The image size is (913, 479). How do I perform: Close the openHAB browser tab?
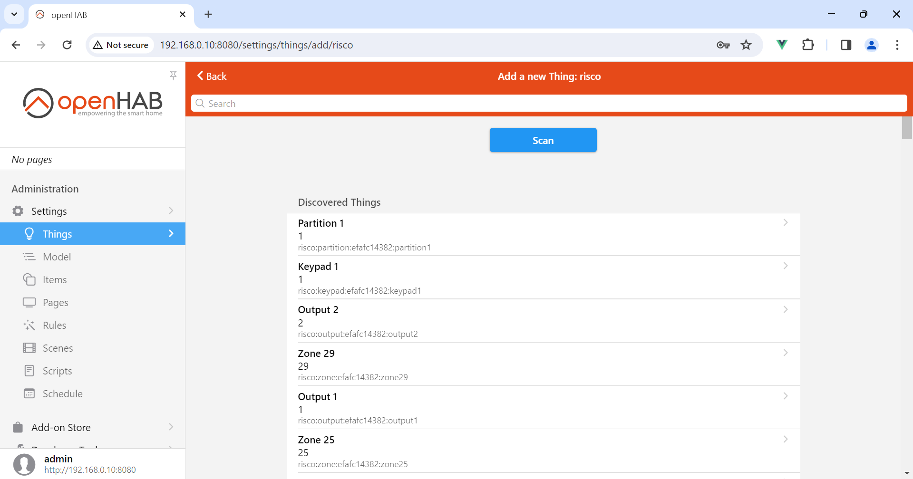click(x=183, y=14)
